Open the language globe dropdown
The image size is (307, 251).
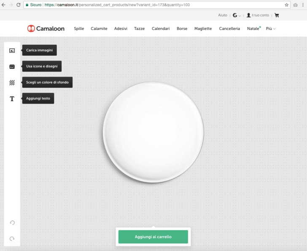point(237,15)
